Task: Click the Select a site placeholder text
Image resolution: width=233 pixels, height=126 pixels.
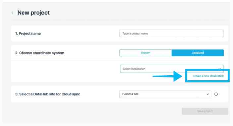Action: point(130,94)
